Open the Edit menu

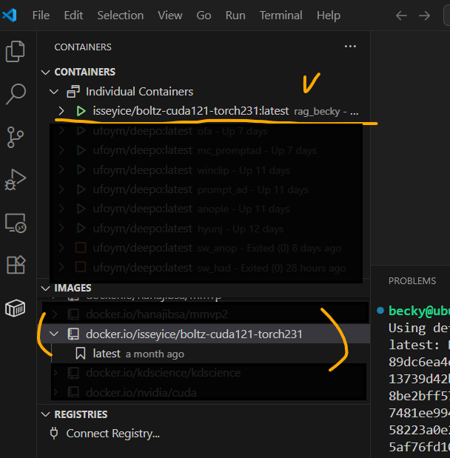click(73, 16)
